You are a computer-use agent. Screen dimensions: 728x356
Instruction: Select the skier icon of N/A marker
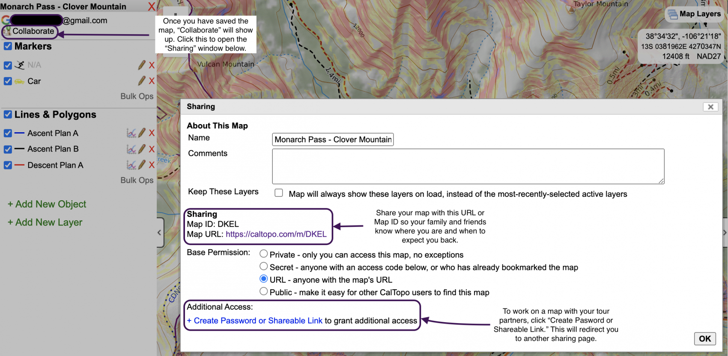click(x=20, y=65)
